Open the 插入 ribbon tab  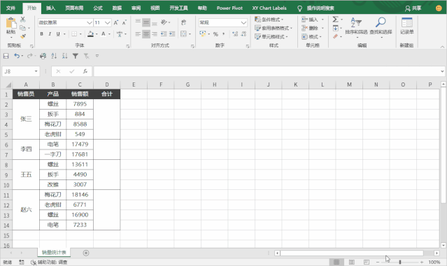pos(51,8)
